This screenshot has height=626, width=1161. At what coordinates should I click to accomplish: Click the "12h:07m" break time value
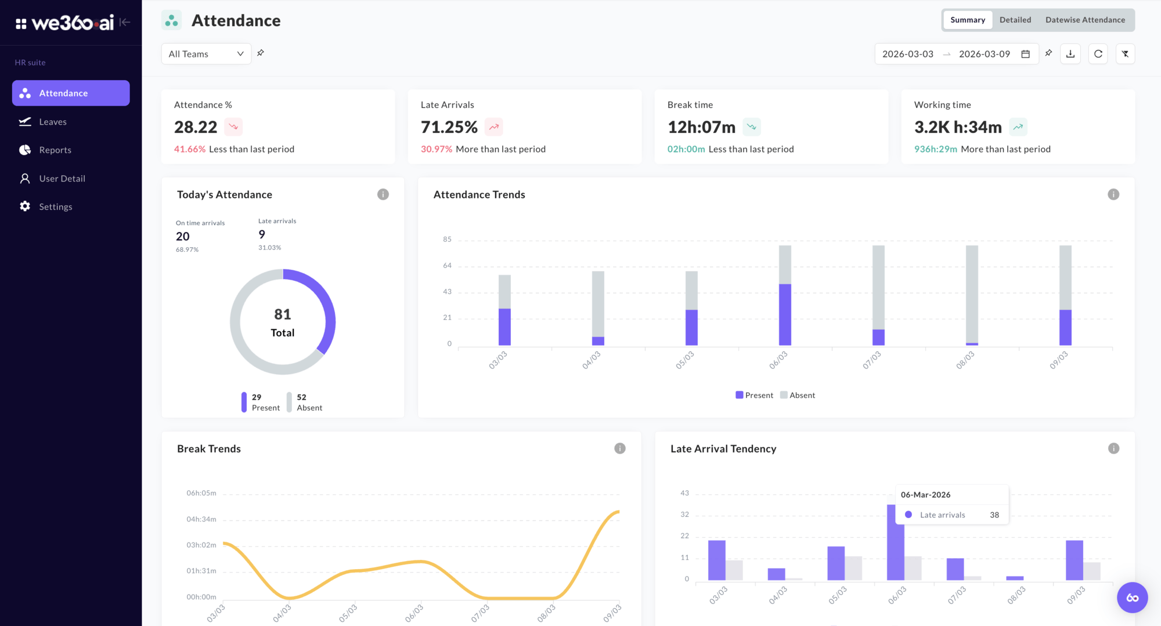pos(701,126)
